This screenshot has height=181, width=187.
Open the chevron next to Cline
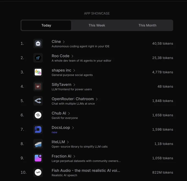(64, 42)
